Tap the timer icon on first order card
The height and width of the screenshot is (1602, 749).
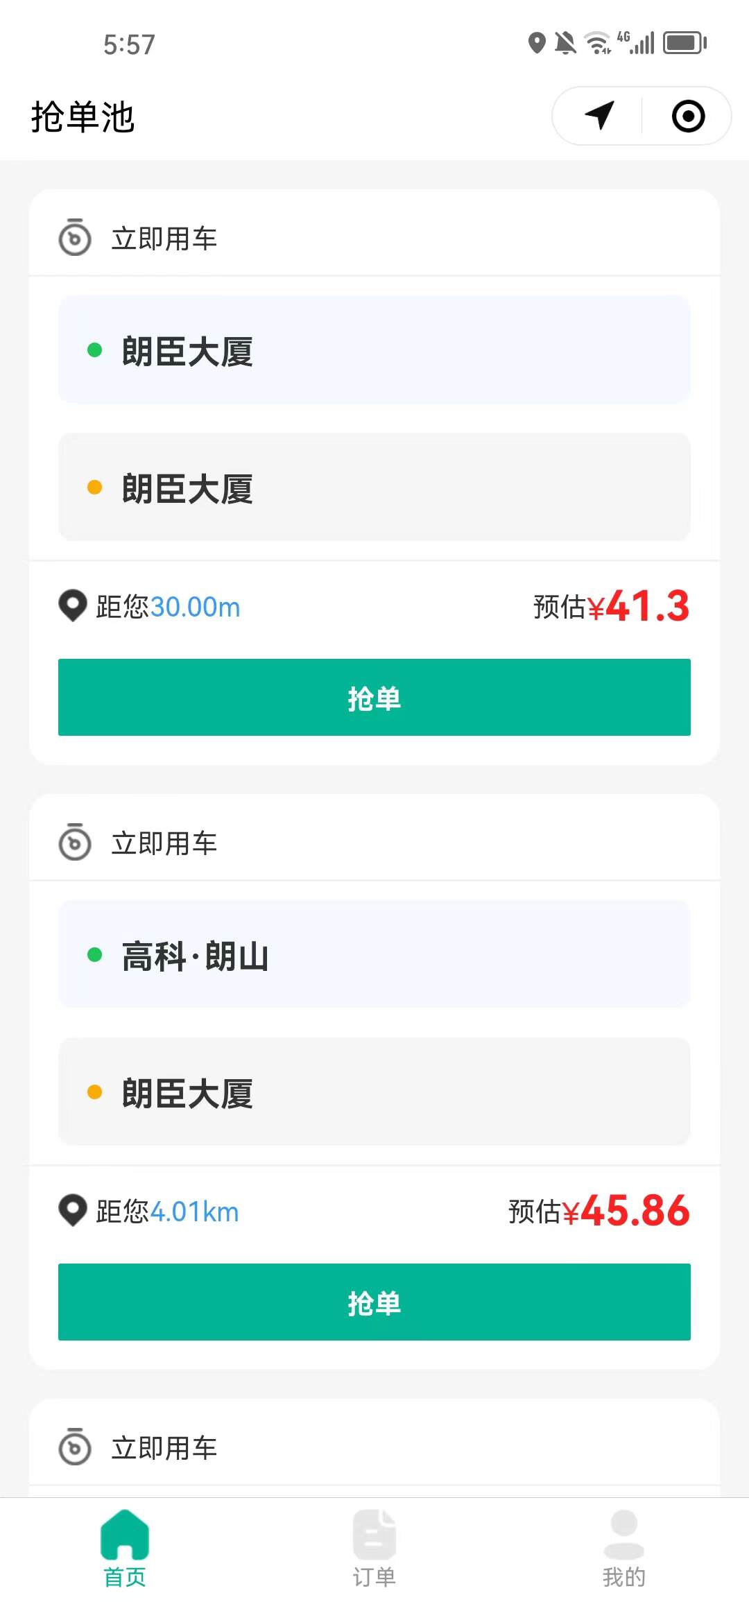(75, 238)
